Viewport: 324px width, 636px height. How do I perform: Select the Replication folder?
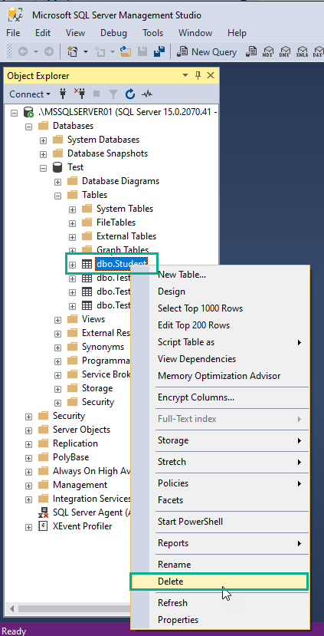pyautogui.click(x=75, y=443)
